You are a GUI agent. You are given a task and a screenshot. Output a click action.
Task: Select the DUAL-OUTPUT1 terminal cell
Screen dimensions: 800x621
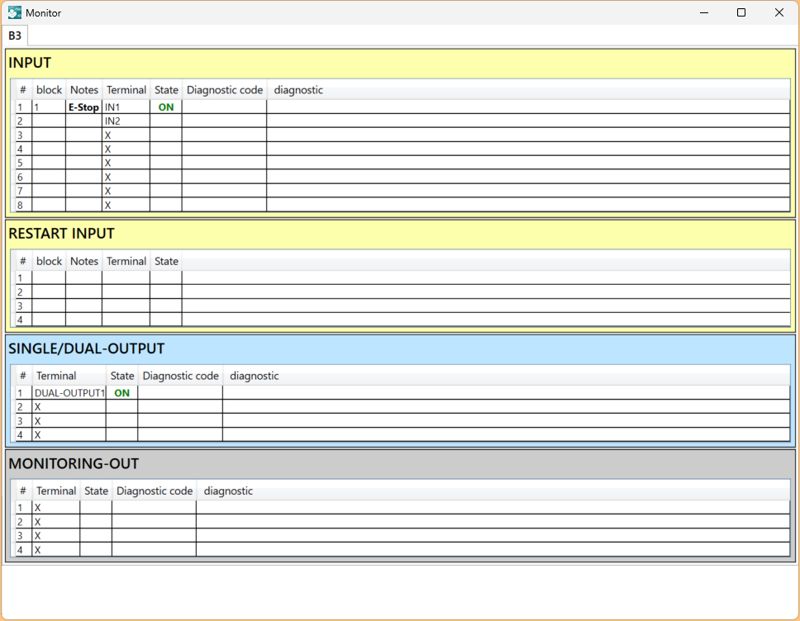(x=69, y=393)
